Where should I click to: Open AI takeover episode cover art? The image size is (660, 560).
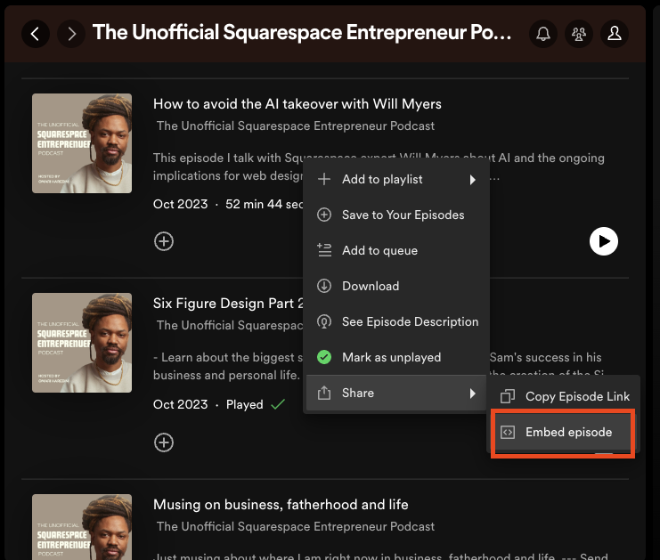(82, 143)
